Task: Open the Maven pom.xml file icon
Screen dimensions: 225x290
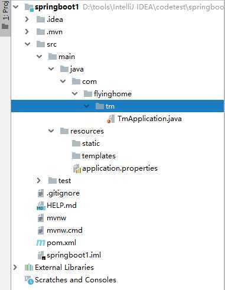Action: click(x=41, y=243)
